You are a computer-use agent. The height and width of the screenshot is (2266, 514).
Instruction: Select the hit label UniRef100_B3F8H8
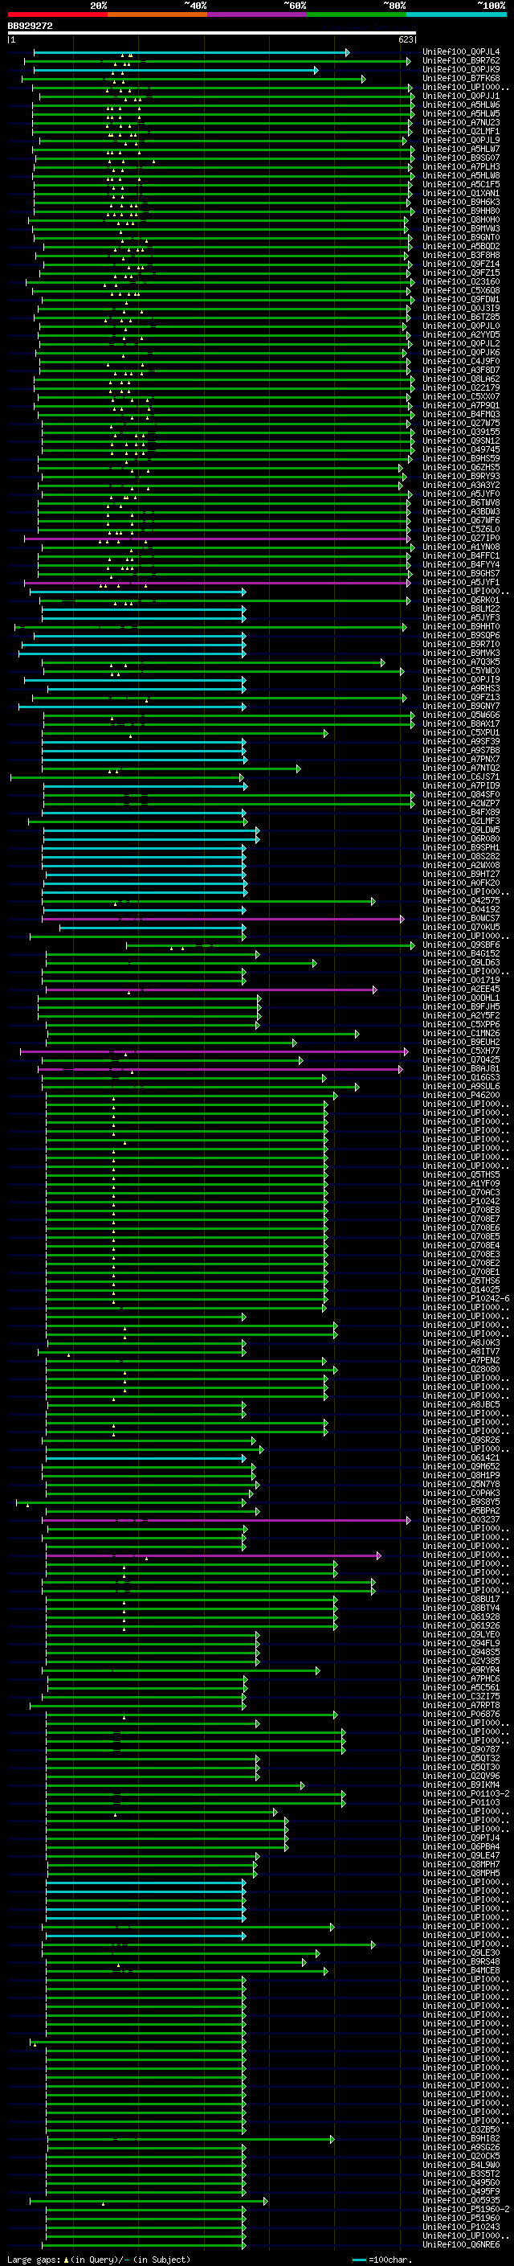tap(461, 256)
